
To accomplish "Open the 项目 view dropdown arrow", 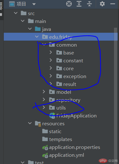I will click(34, 4).
